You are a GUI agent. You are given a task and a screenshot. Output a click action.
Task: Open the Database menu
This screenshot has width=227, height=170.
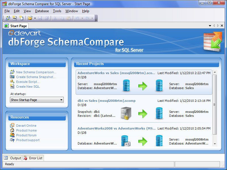(42, 11)
